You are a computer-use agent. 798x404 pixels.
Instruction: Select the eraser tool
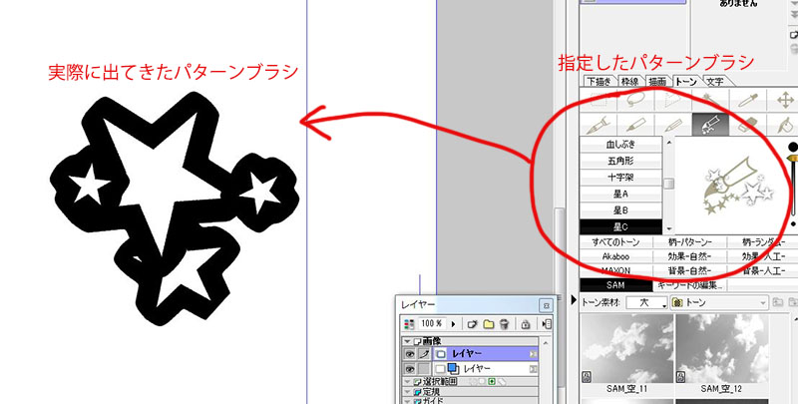pos(747,124)
